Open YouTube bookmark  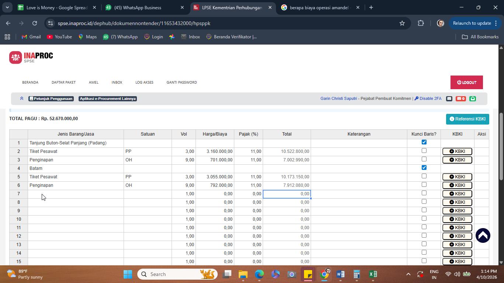(59, 37)
